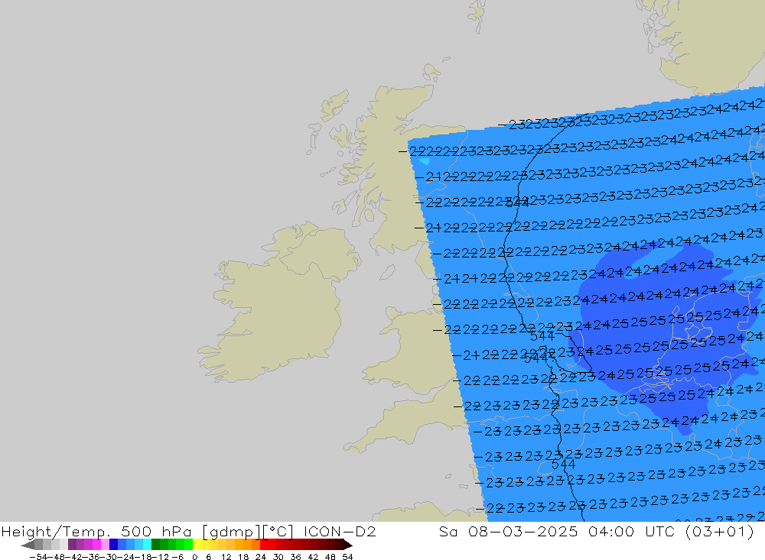Click the '[gdmp][°C]' units label
This screenshot has height=560, width=765.
[247, 531]
